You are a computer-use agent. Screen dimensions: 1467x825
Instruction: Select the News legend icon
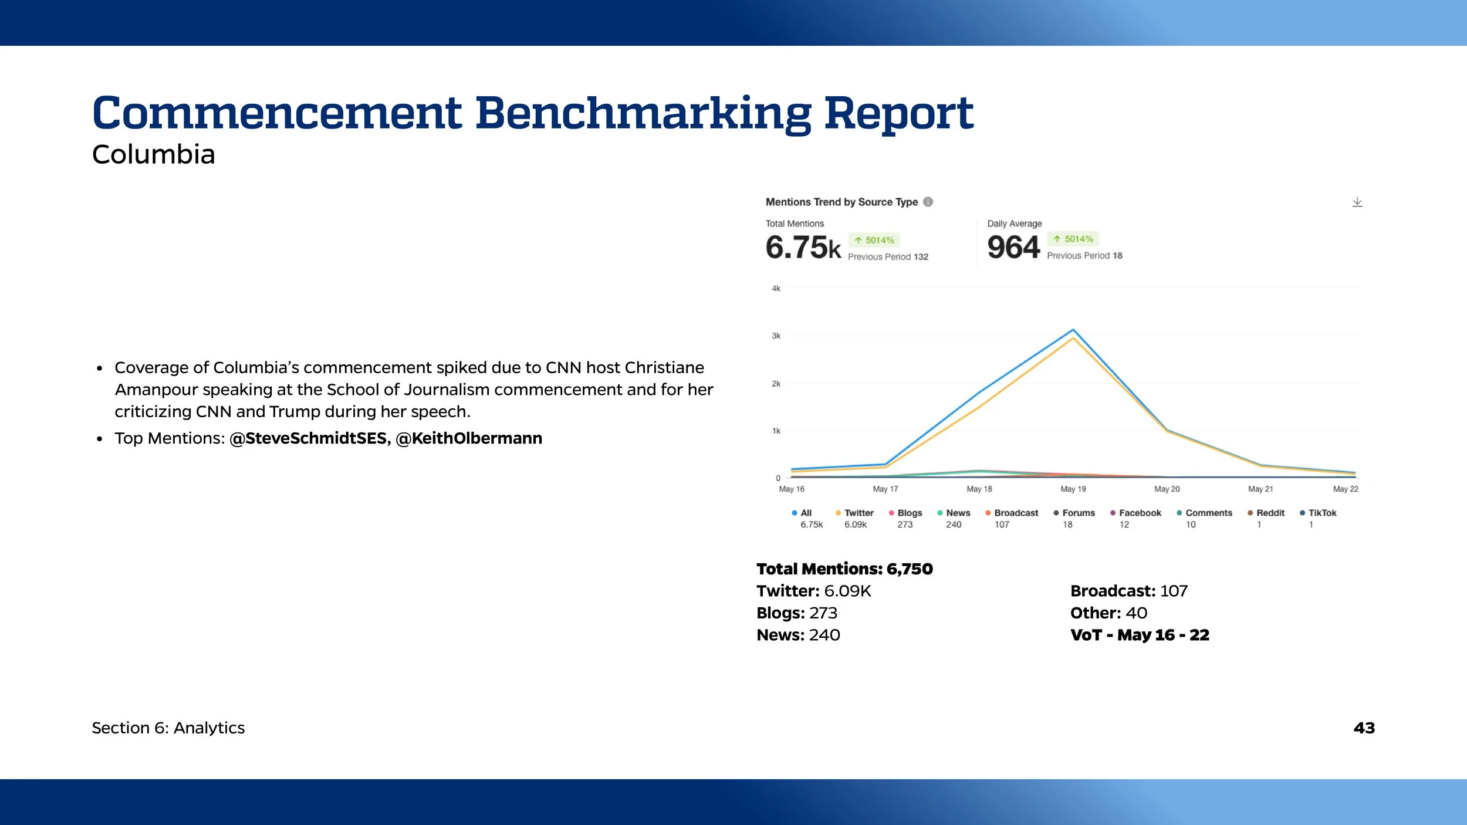pyautogui.click(x=939, y=513)
